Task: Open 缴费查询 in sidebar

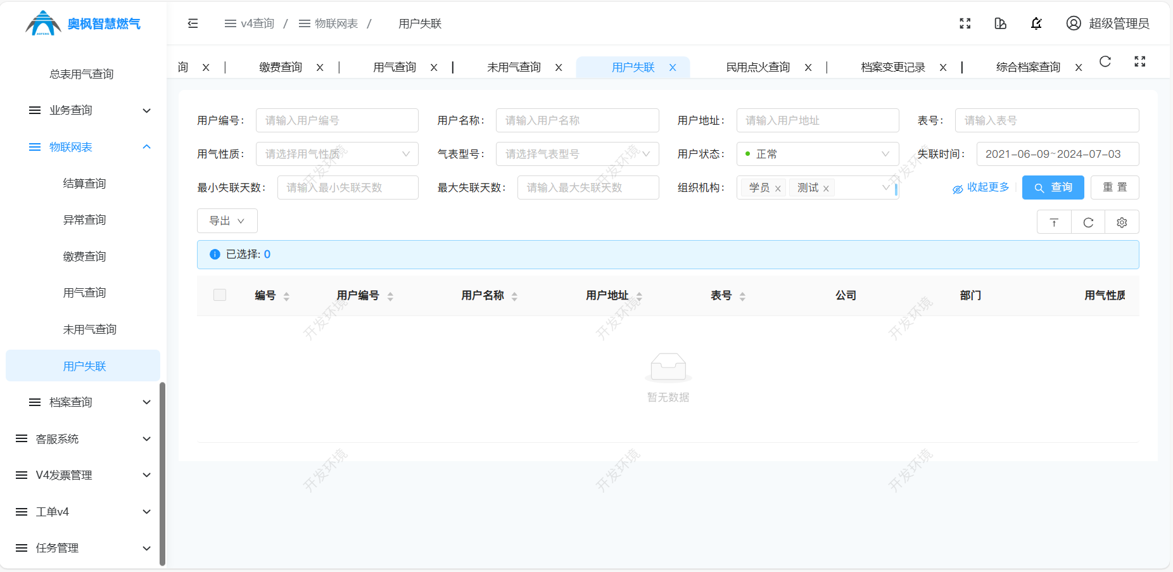Action: click(84, 257)
